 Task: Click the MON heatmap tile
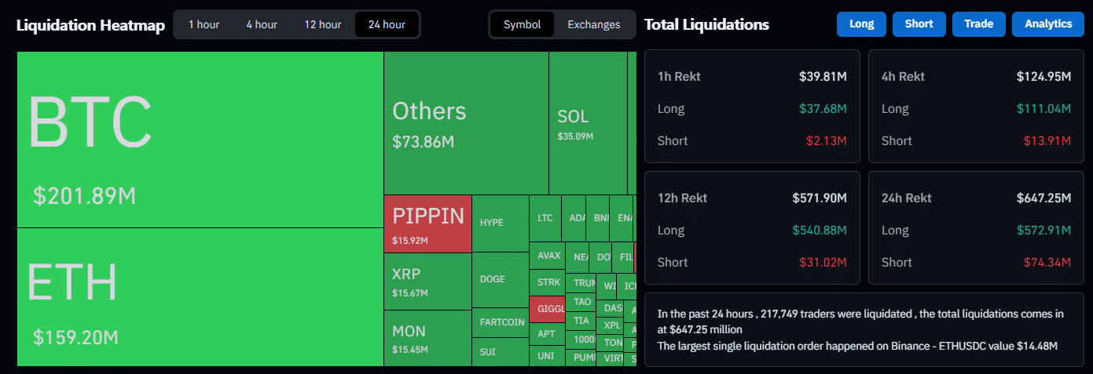pyautogui.click(x=427, y=338)
